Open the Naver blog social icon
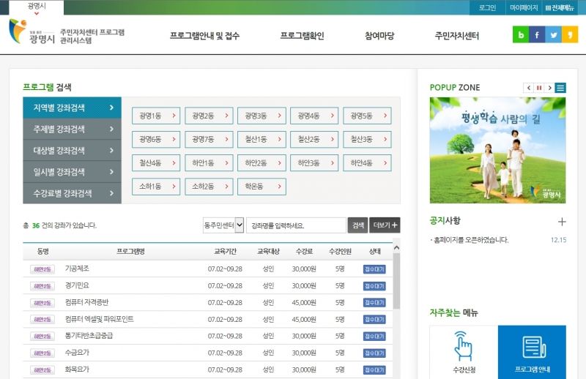The height and width of the screenshot is (379, 586). click(x=521, y=34)
